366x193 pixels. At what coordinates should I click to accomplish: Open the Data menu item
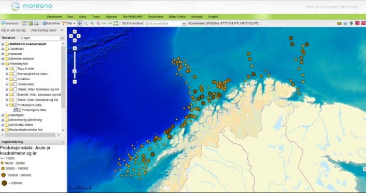coord(82,17)
